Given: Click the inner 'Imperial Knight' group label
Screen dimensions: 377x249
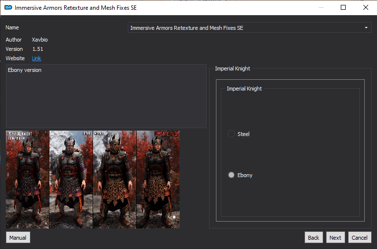Looking at the screenshot, I should [x=244, y=89].
